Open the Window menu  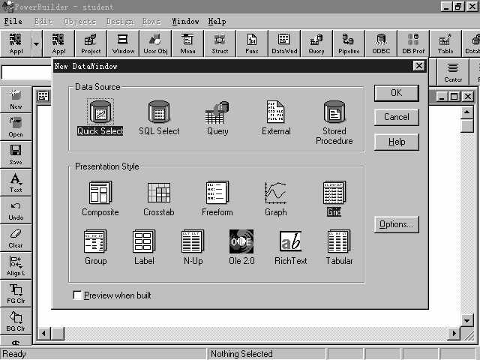coord(185,22)
